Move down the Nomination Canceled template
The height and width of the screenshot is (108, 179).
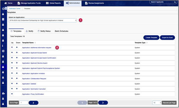tap(17, 89)
